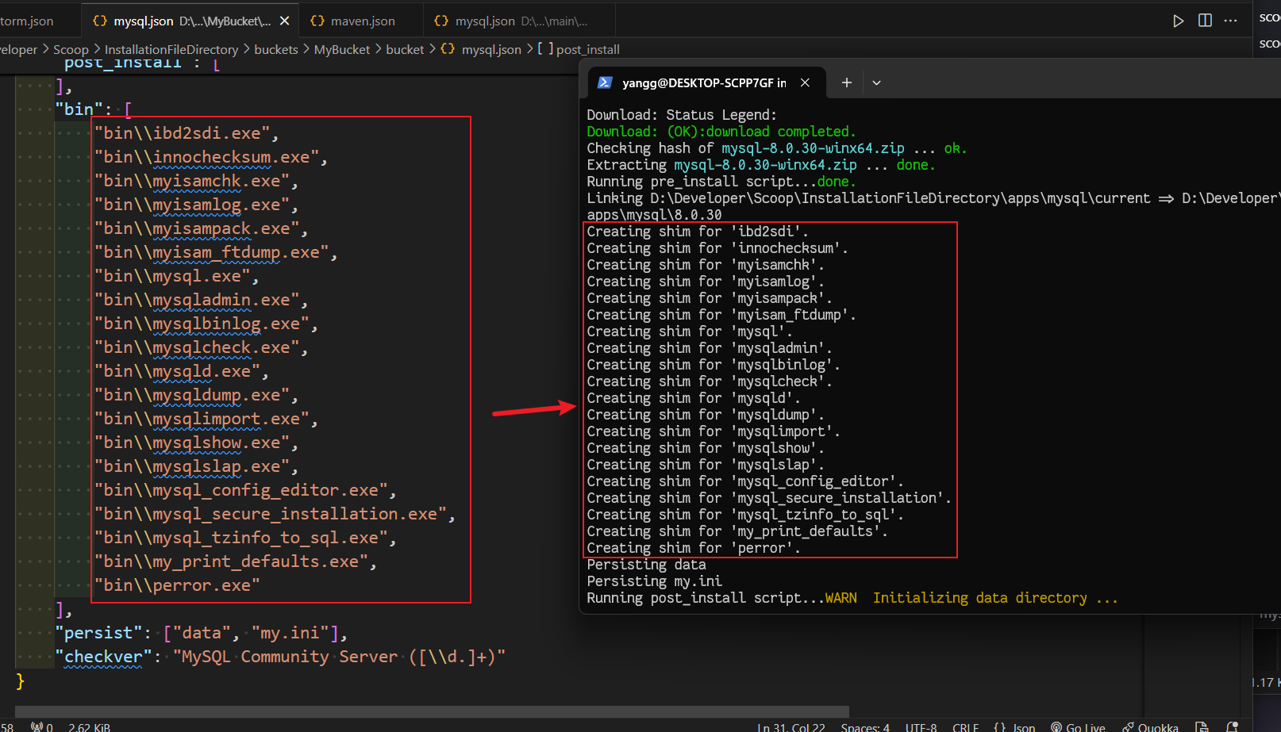Image resolution: width=1281 pixels, height=732 pixels.
Task: Click "Running pre_install script" terminal line
Action: (721, 182)
